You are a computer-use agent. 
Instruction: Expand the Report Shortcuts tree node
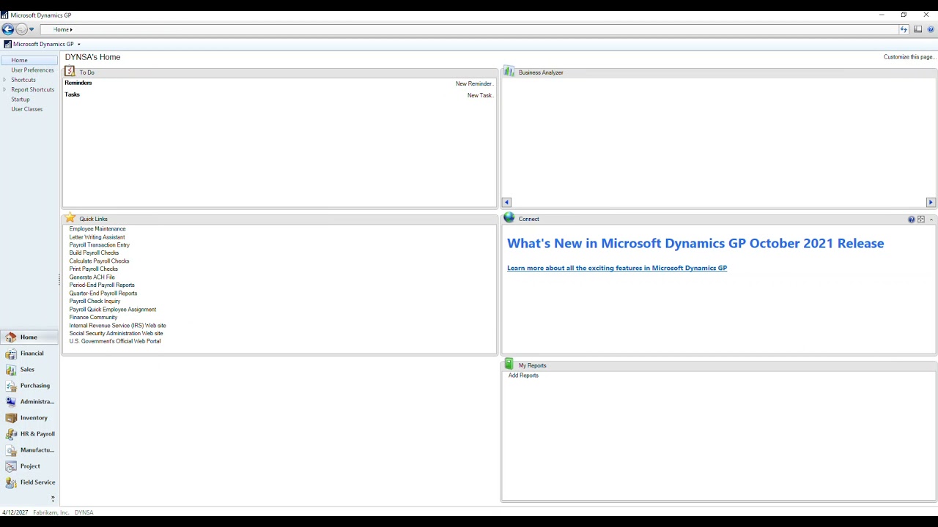coord(4,89)
